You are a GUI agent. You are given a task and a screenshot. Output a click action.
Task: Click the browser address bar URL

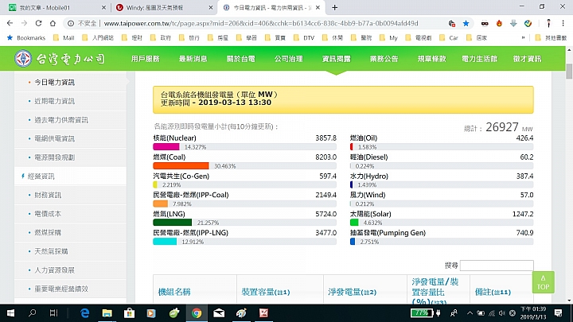coord(261,23)
